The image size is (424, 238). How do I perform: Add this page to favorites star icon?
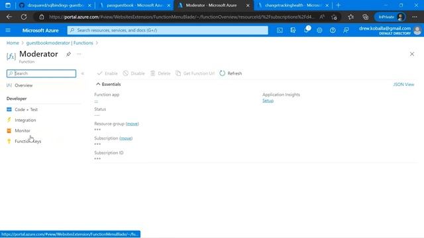click(x=334, y=17)
